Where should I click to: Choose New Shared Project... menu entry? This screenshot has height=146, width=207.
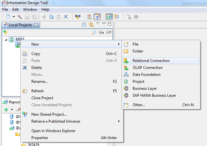(71, 114)
